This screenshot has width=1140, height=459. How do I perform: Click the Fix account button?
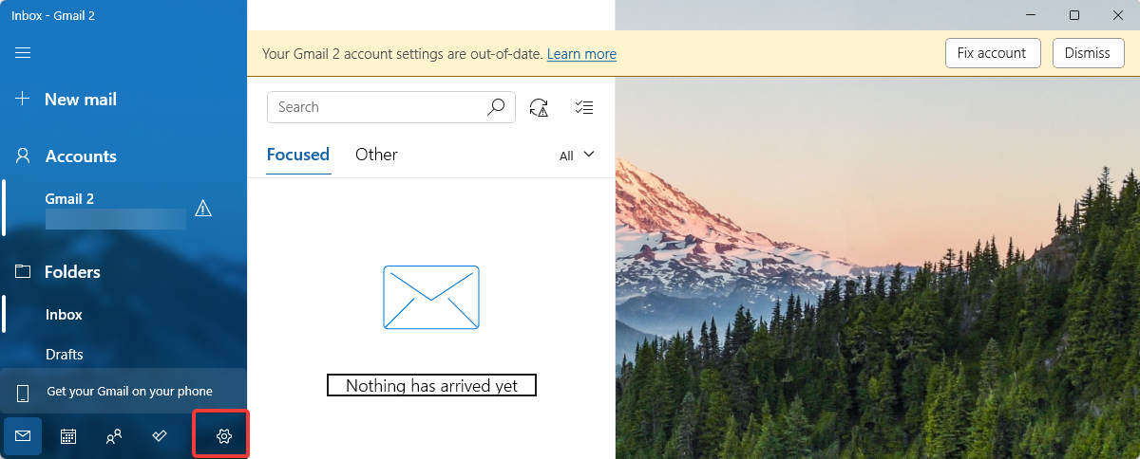[x=993, y=53]
